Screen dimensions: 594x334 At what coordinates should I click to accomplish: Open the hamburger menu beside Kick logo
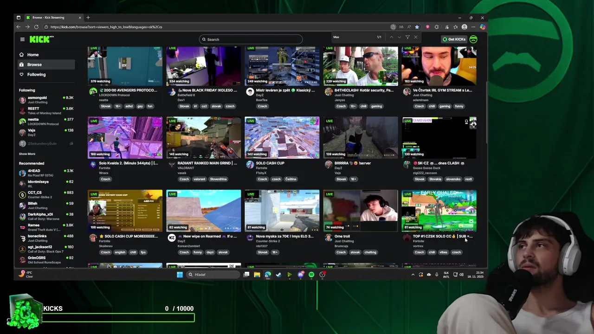pos(22,39)
